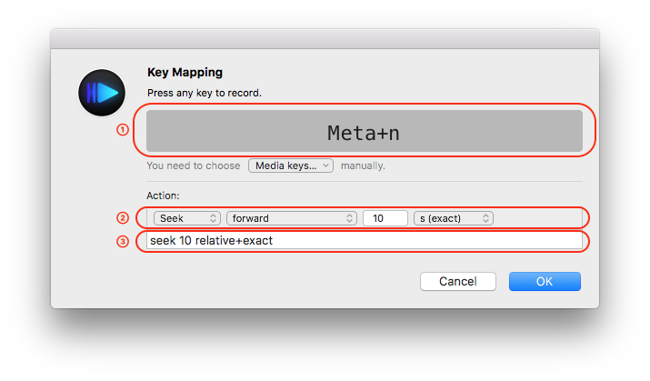Click the red circled number 3 marker
The image size is (650, 381).
click(x=123, y=241)
